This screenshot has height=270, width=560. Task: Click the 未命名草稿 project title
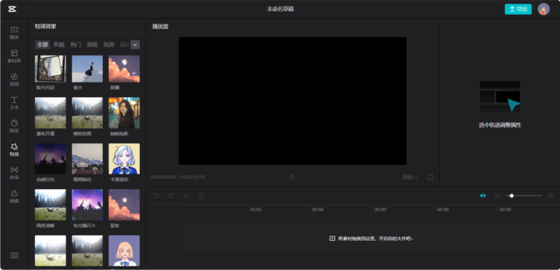pyautogui.click(x=280, y=9)
